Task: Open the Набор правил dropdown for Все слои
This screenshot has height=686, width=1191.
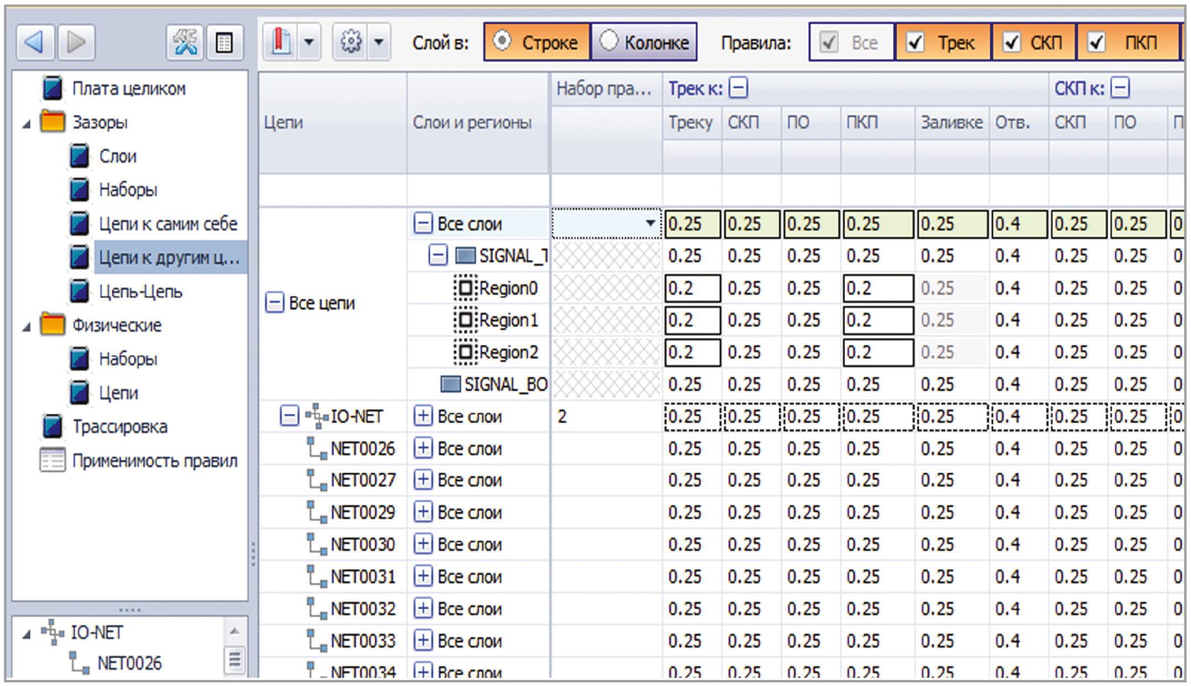Action: pyautogui.click(x=650, y=224)
